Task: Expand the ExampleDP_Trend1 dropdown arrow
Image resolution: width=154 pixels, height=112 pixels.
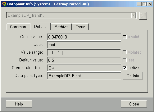Action: click(x=134, y=16)
